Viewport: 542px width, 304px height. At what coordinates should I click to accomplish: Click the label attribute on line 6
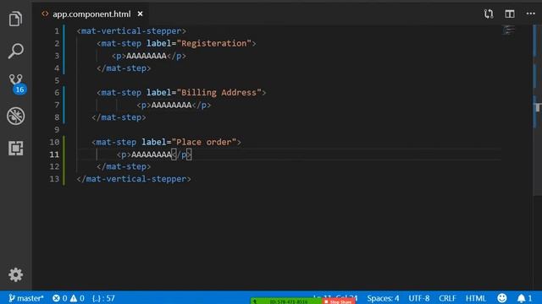pos(158,93)
